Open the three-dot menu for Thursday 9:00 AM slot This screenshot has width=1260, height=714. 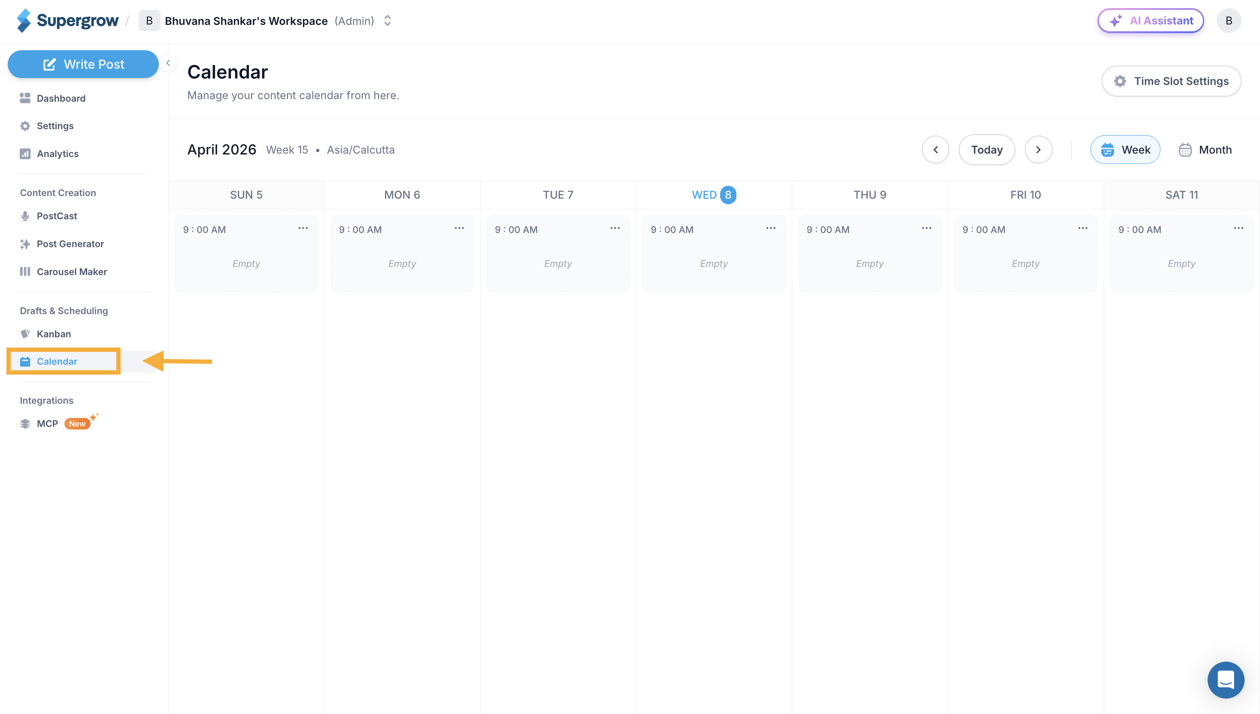pos(927,228)
